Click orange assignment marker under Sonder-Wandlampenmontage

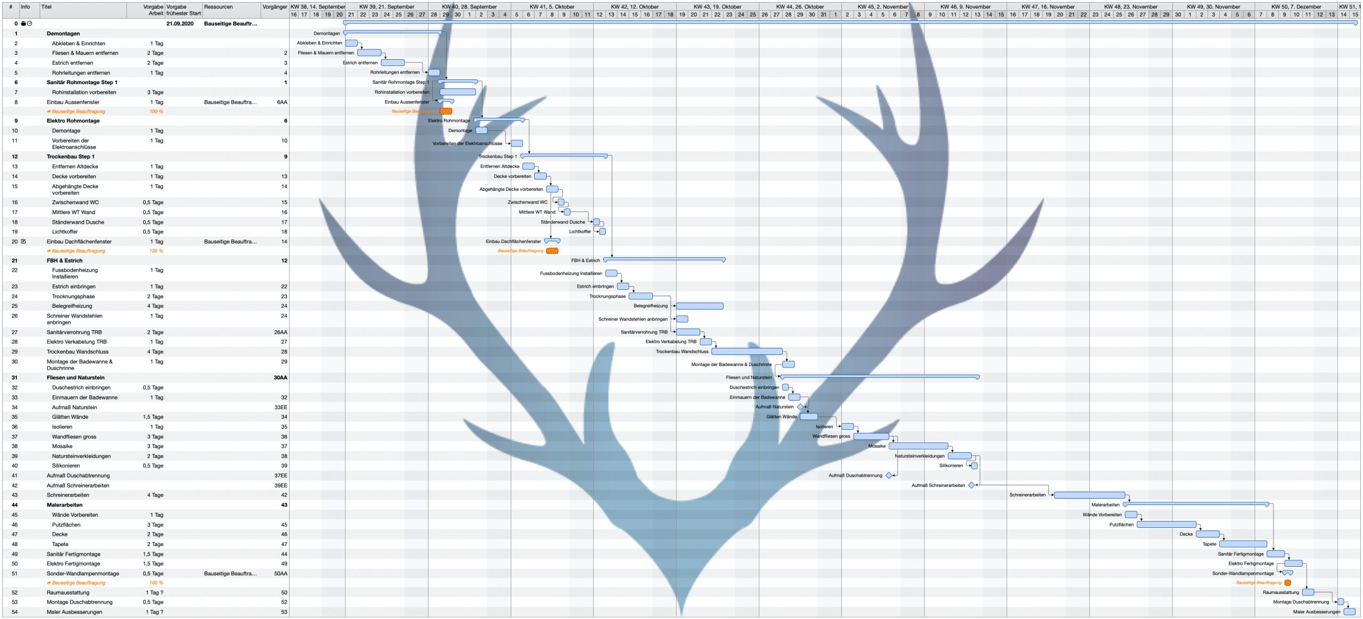point(1287,583)
